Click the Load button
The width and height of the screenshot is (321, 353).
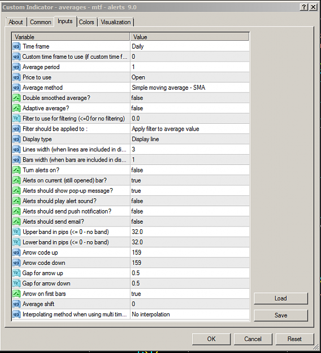tap(281, 299)
